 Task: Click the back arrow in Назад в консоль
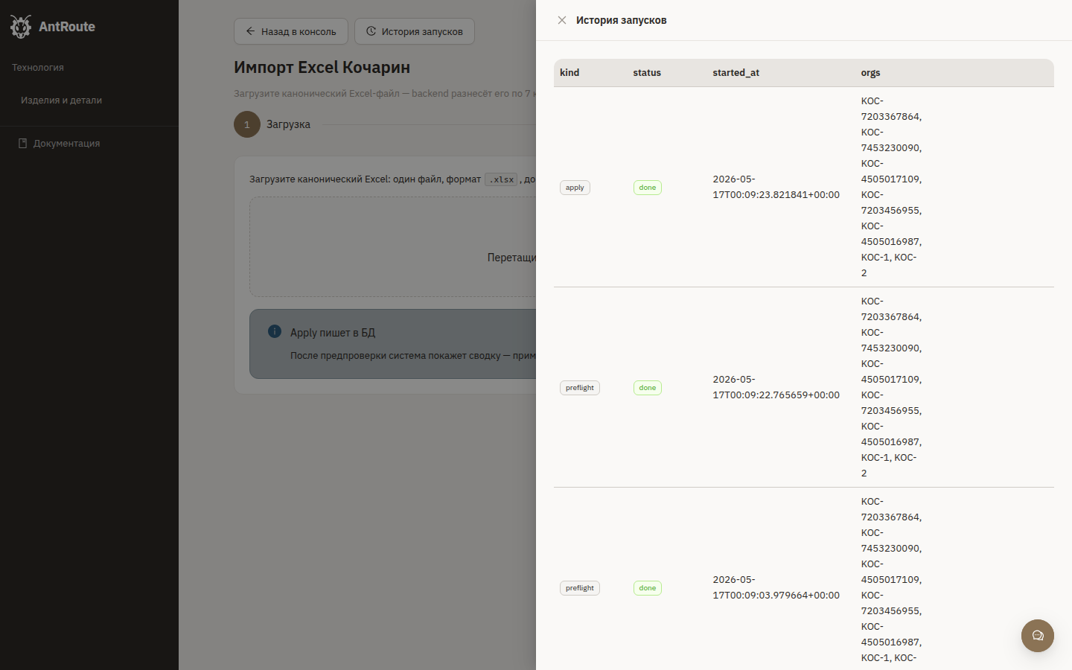click(251, 31)
